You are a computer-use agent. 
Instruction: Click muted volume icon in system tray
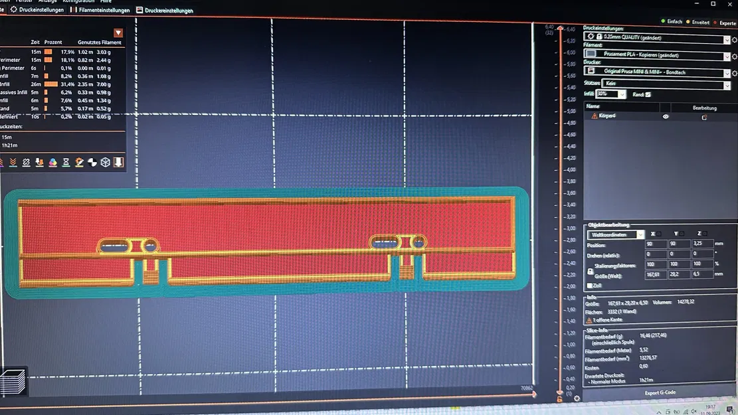click(x=693, y=412)
